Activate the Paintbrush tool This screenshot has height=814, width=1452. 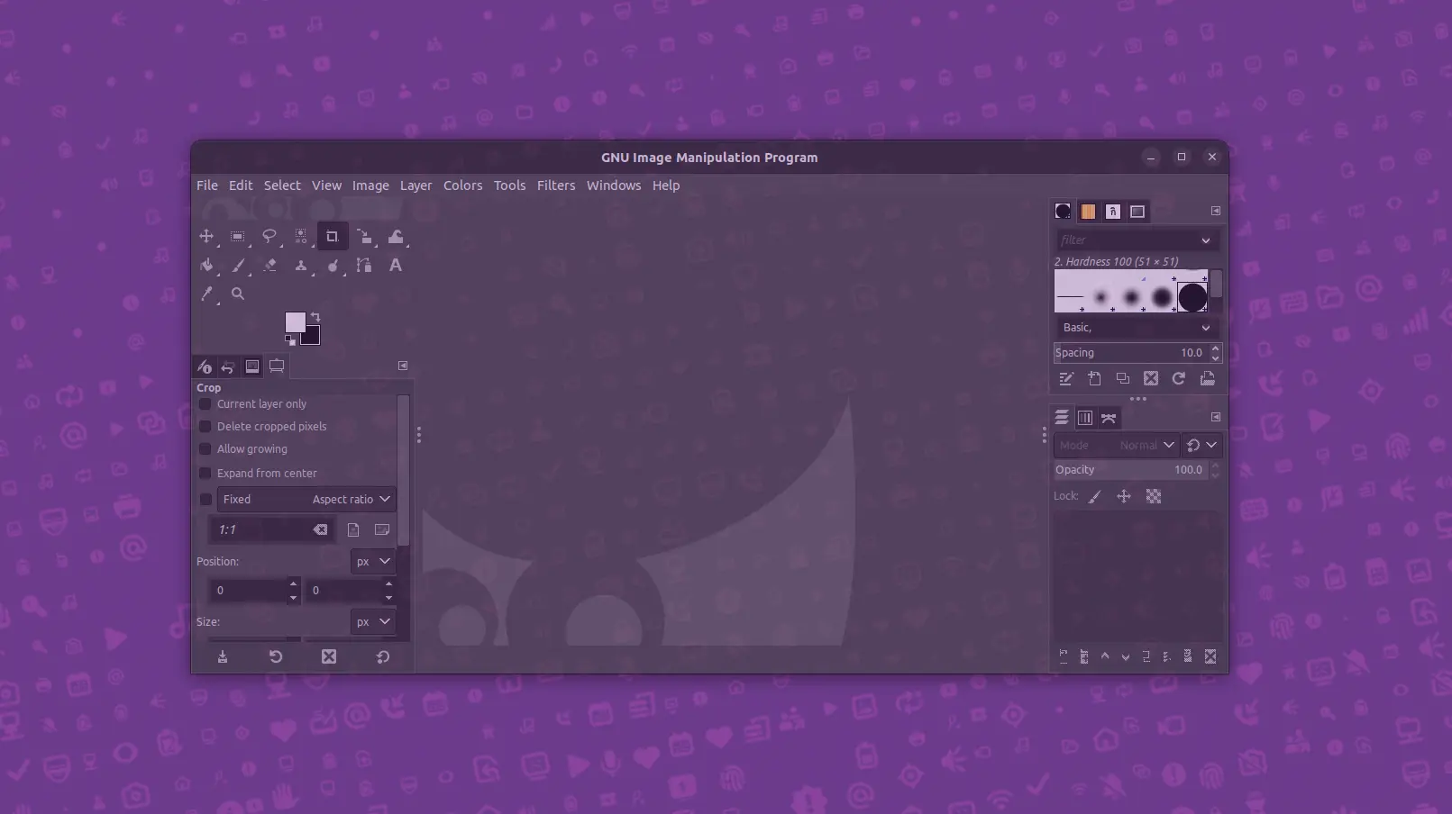click(x=239, y=266)
